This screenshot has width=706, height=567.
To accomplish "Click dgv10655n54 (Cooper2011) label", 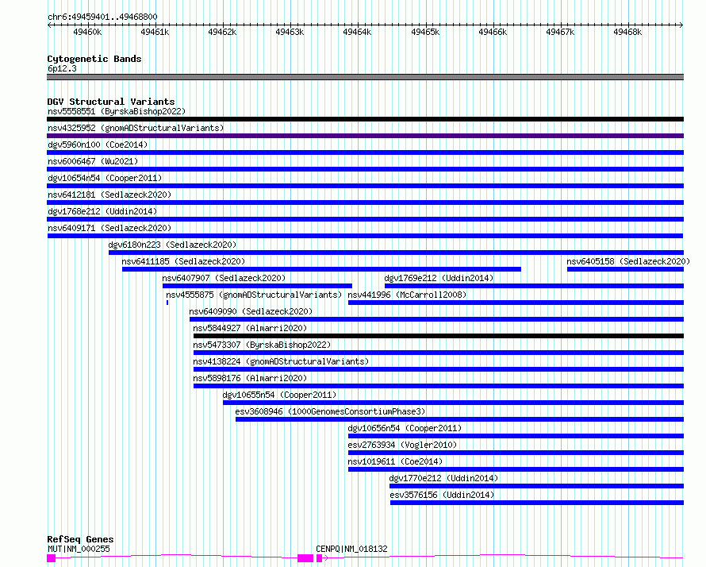I will pyautogui.click(x=279, y=395).
